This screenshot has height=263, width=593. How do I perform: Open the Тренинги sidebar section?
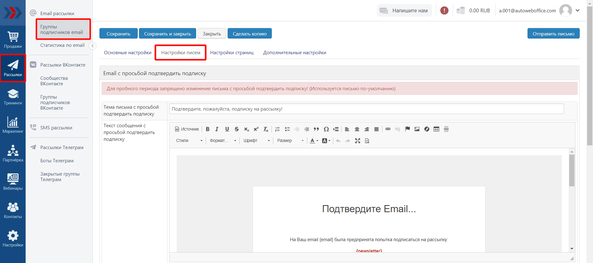(13, 97)
